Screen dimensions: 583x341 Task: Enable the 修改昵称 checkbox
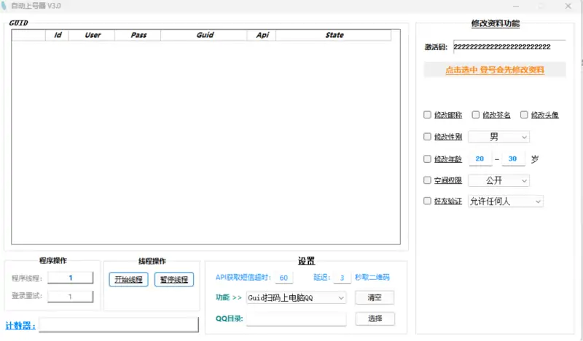coord(428,115)
